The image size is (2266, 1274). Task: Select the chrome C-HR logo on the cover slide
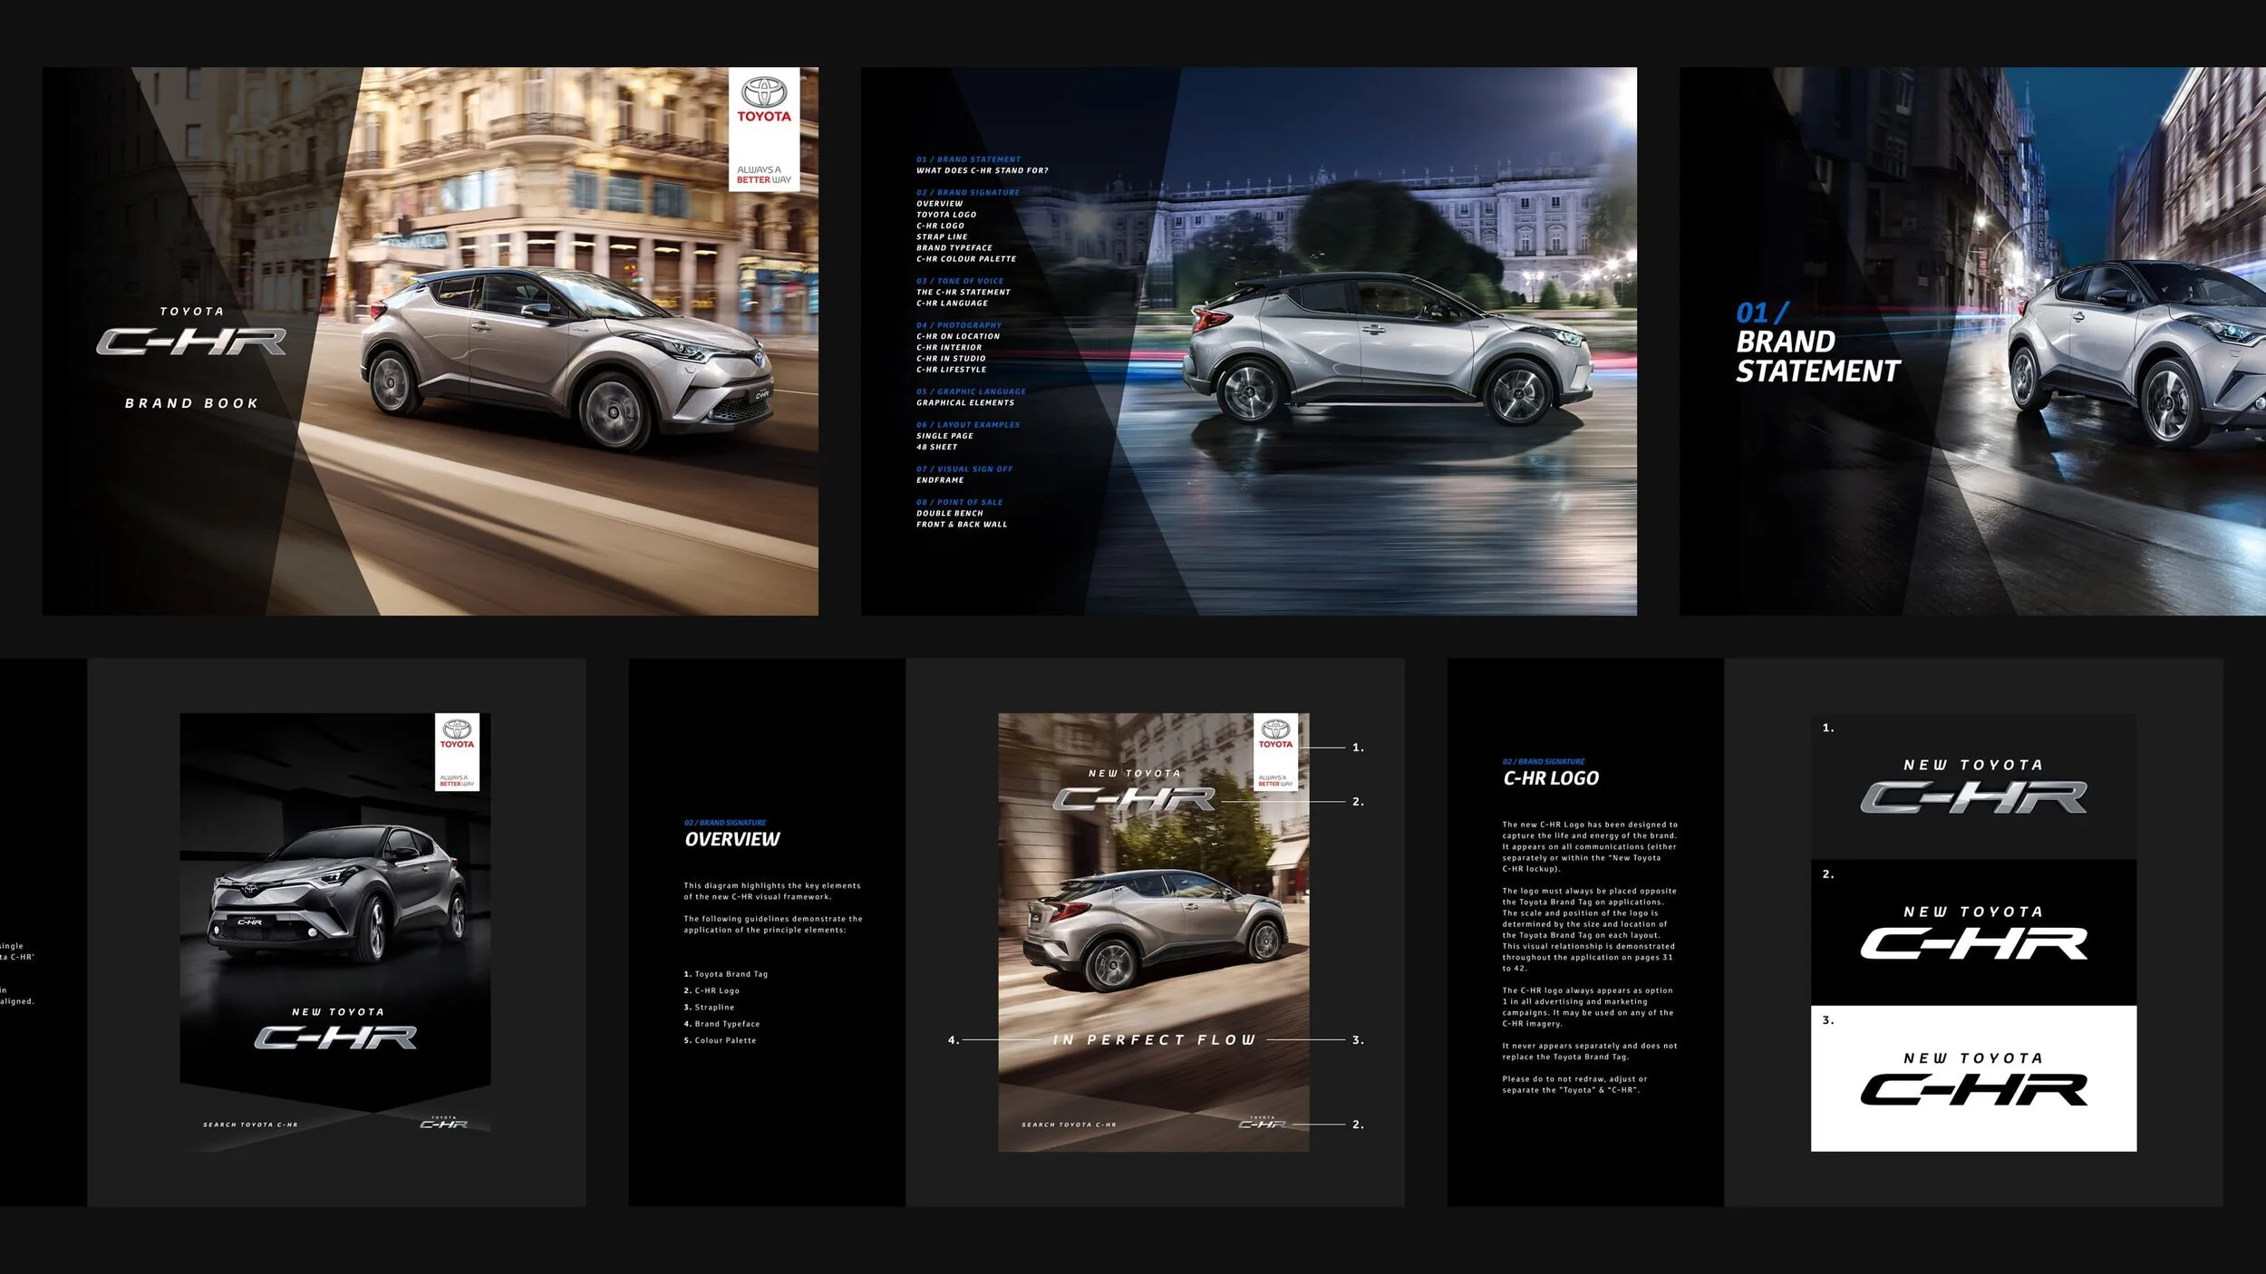[191, 342]
